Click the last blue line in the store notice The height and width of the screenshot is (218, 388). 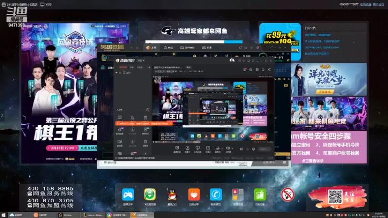tap(317, 53)
